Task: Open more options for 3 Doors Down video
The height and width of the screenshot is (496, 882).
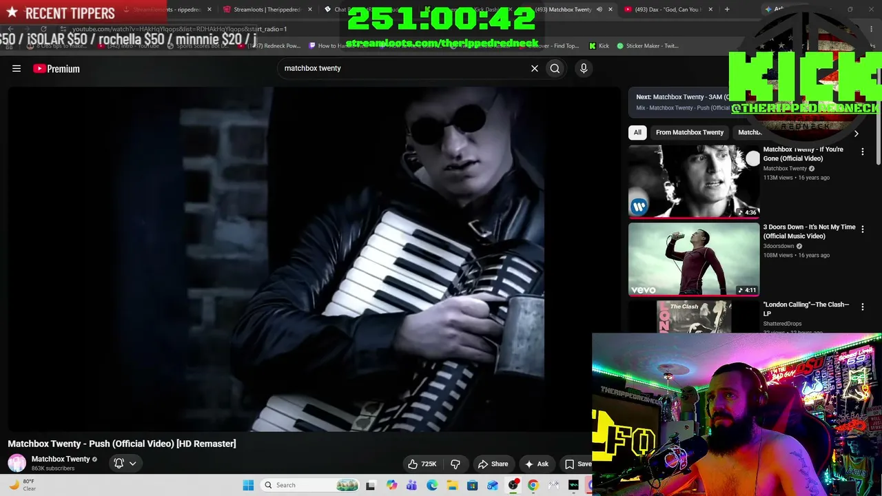Action: 863,229
